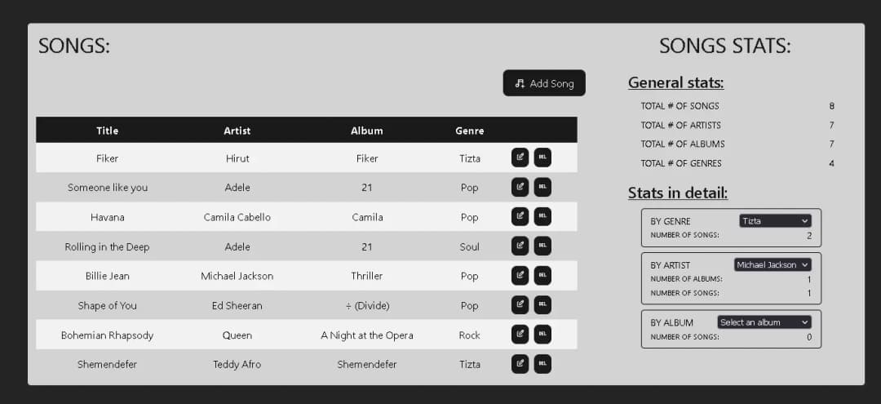Edit the Havana song entry
This screenshot has width=881, height=404.
520,216
